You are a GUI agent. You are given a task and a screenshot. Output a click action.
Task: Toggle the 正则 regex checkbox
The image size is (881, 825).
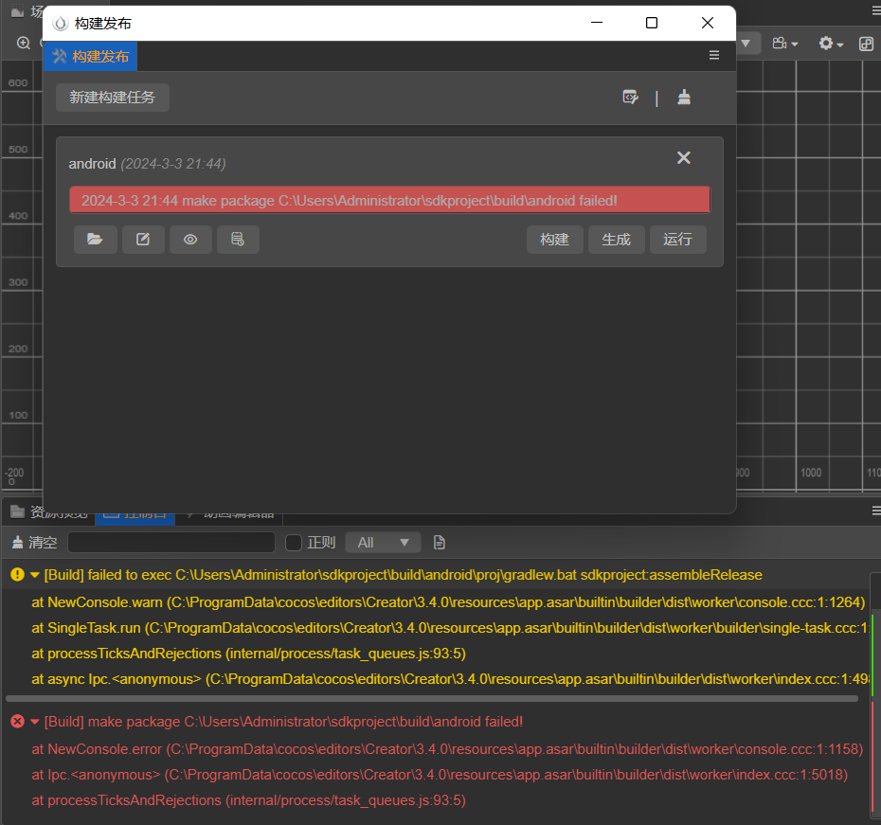(294, 543)
